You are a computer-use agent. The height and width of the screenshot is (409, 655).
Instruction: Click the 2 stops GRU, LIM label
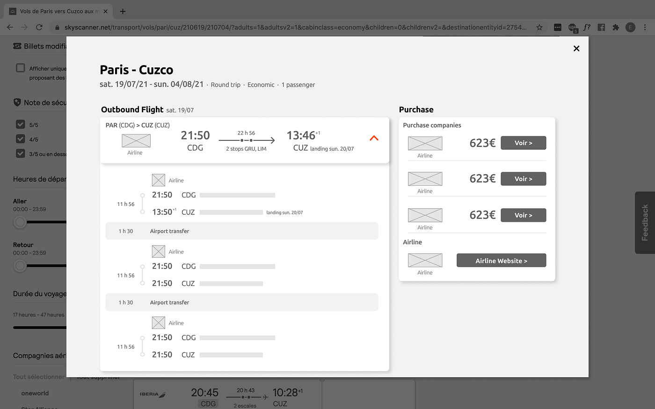coord(246,149)
